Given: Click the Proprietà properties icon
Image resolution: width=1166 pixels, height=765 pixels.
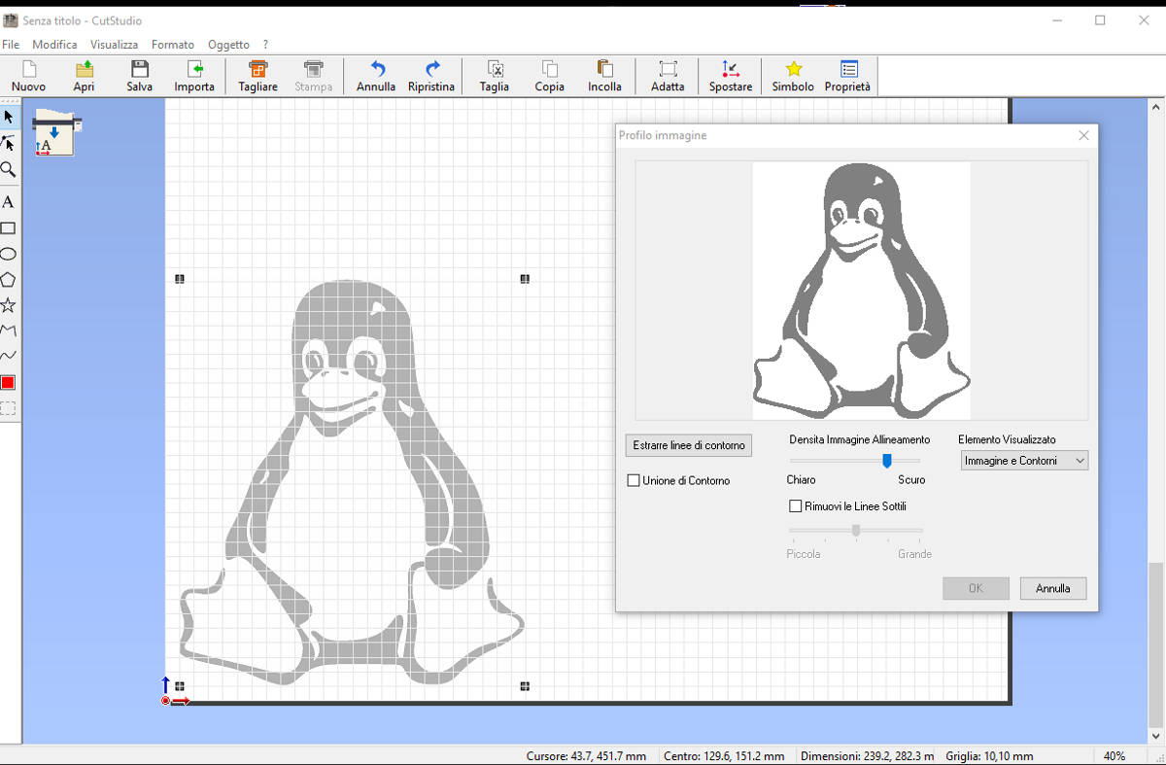Looking at the screenshot, I should (848, 76).
